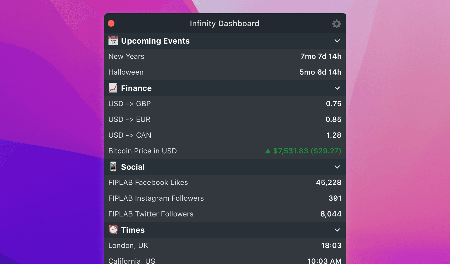The height and width of the screenshot is (264, 450).
Task: Click the phone icon beside Social
Action: 113,167
